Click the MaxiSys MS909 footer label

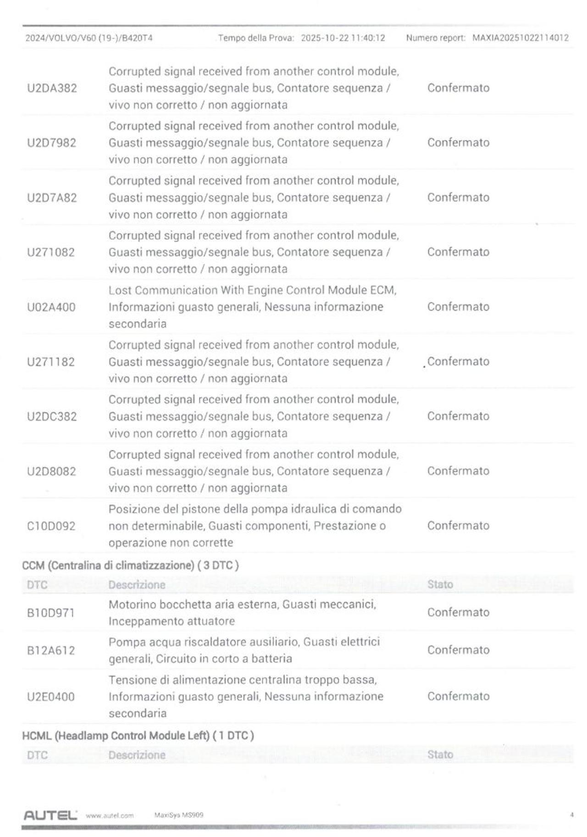click(179, 815)
